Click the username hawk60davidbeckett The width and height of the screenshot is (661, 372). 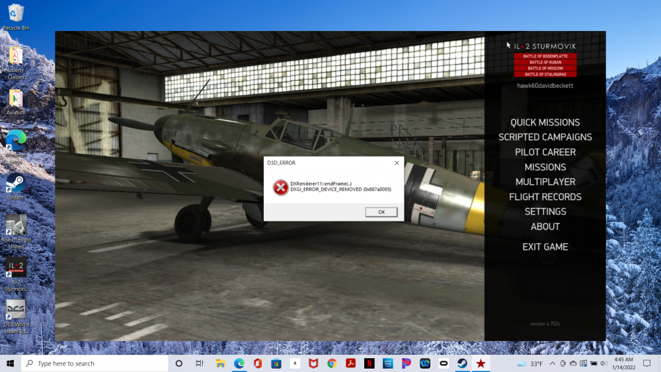[545, 85]
